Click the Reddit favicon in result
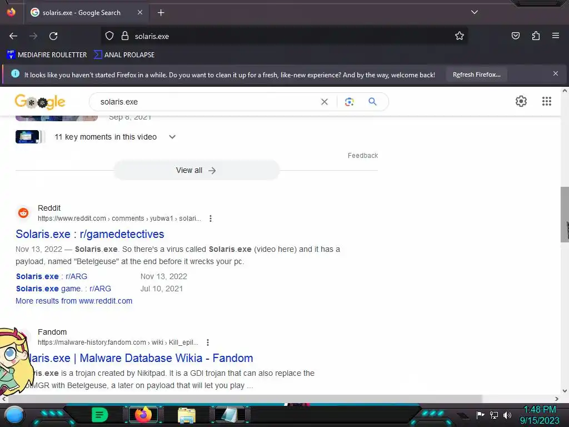Screen dimensions: 569x427 [x=23, y=213]
